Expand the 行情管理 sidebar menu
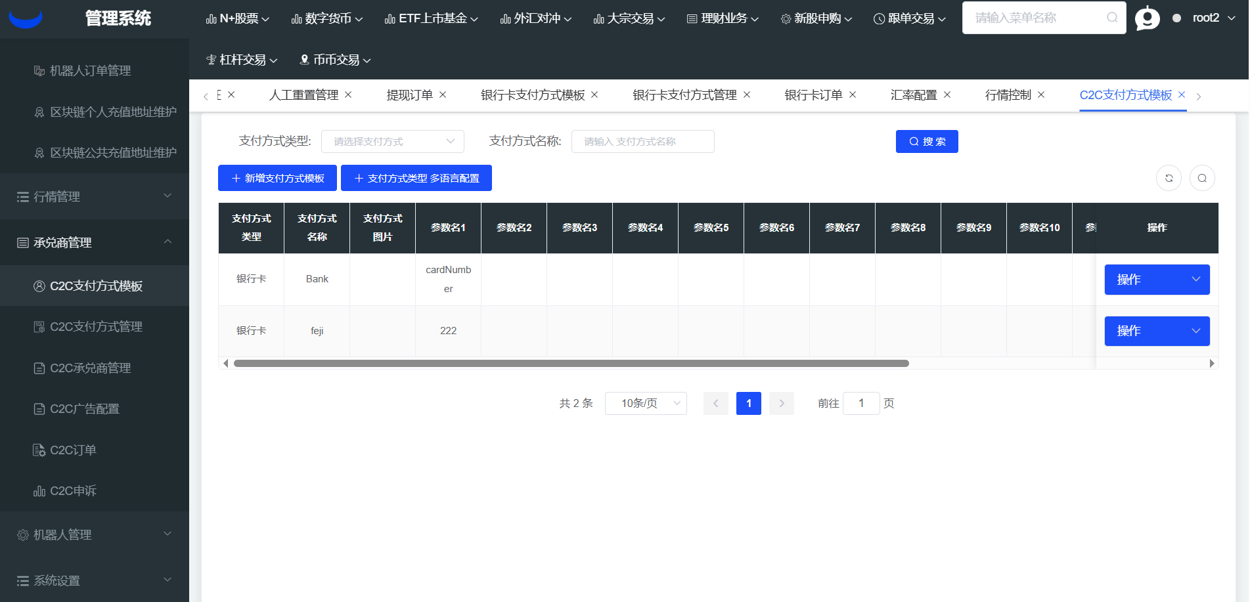 click(95, 196)
